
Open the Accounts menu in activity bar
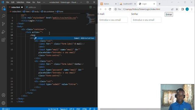pos(3,95)
